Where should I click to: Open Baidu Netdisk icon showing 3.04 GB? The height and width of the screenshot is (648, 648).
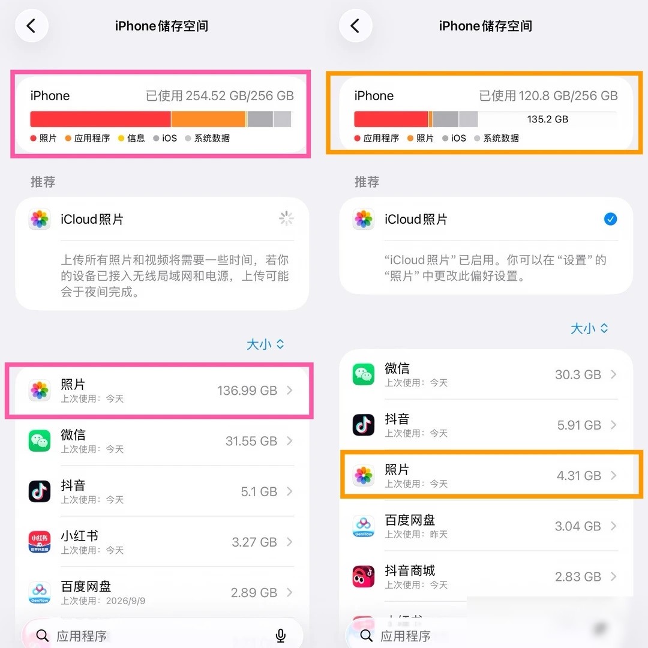pyautogui.click(x=364, y=526)
